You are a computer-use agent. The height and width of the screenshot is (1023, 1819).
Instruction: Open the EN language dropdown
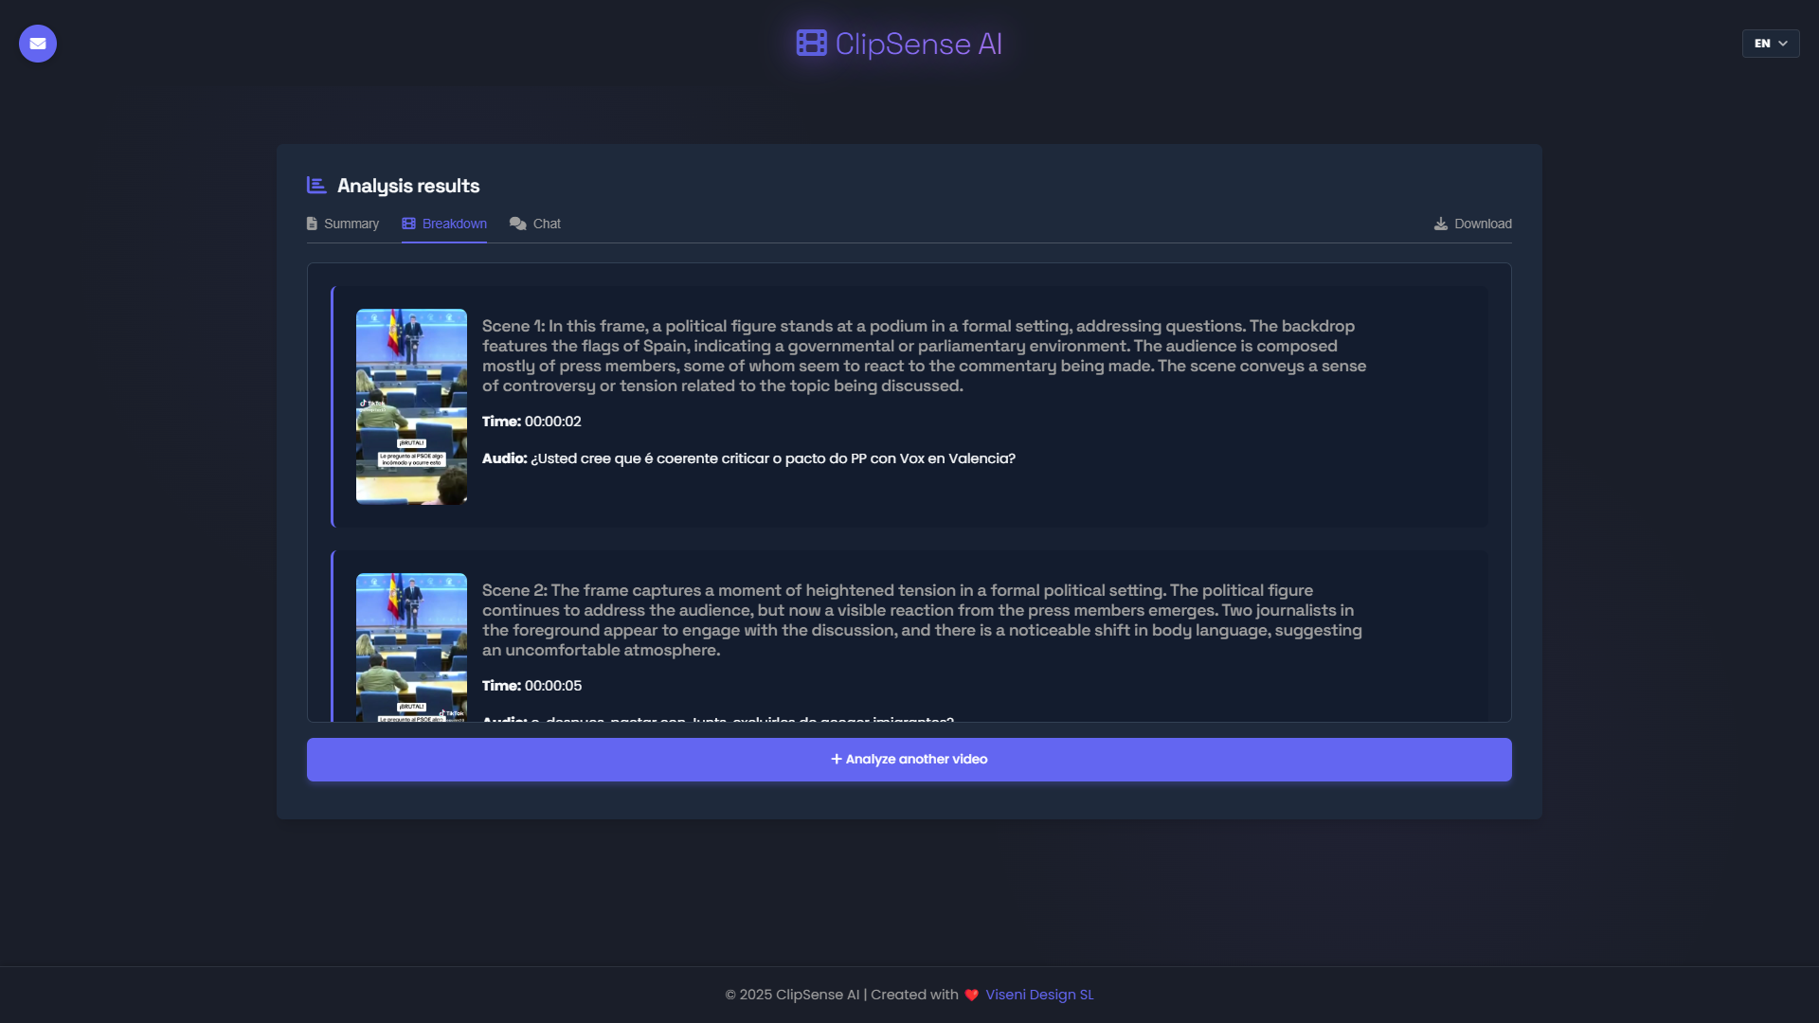tap(1762, 44)
